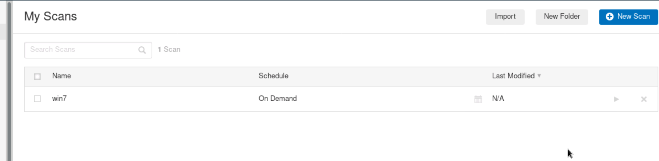
Task: Launch the win7 scan with play icon
Action: point(616,99)
